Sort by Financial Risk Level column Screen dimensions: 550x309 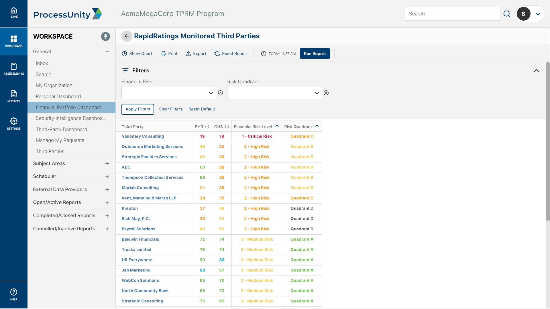click(x=256, y=126)
